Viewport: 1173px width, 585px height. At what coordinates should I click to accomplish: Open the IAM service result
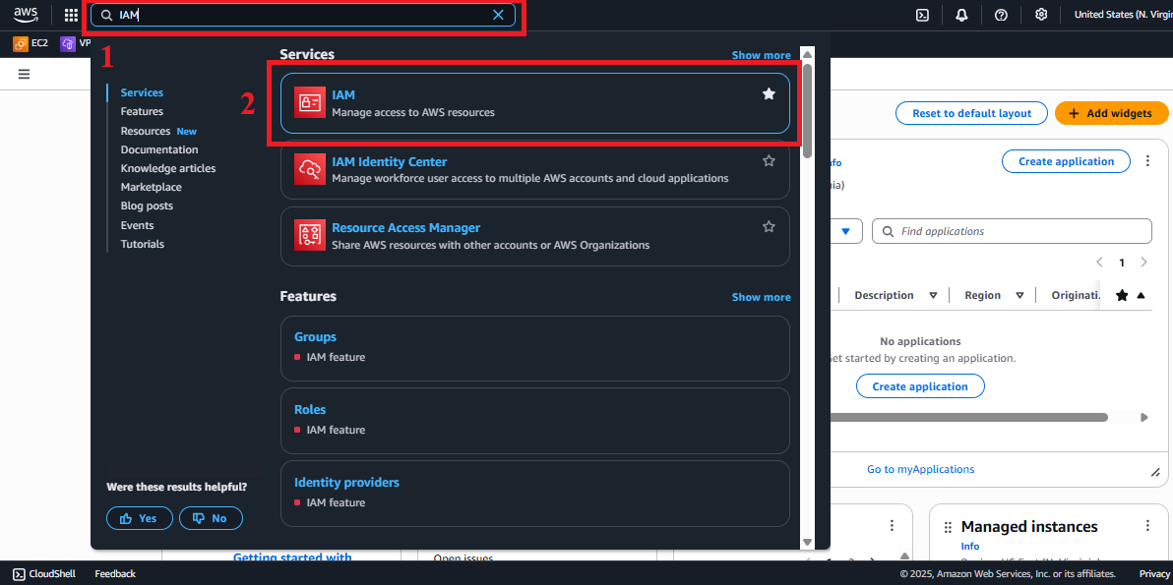pos(535,103)
